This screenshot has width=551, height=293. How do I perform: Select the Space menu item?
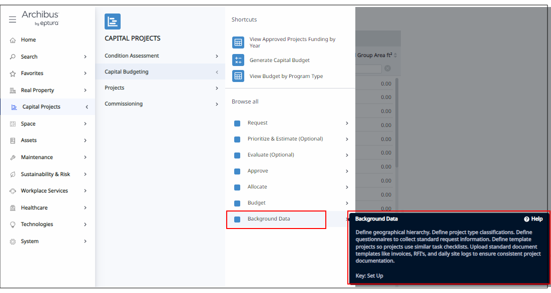(28, 124)
